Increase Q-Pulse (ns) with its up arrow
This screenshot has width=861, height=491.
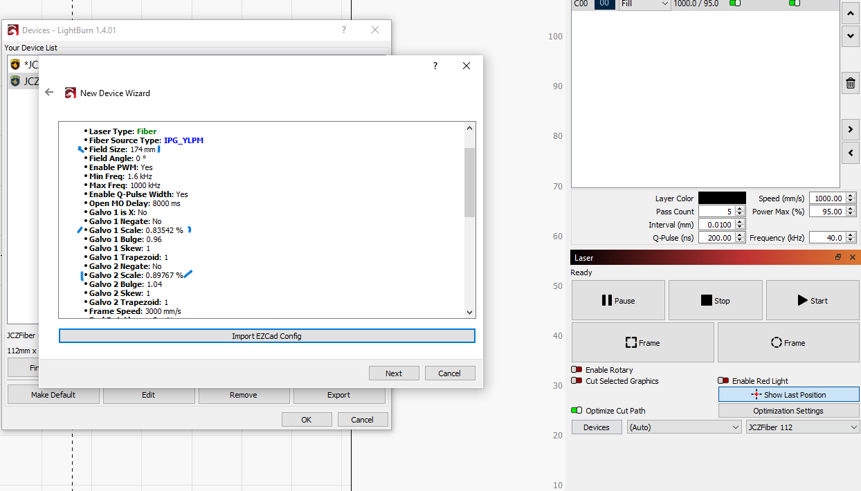point(740,235)
